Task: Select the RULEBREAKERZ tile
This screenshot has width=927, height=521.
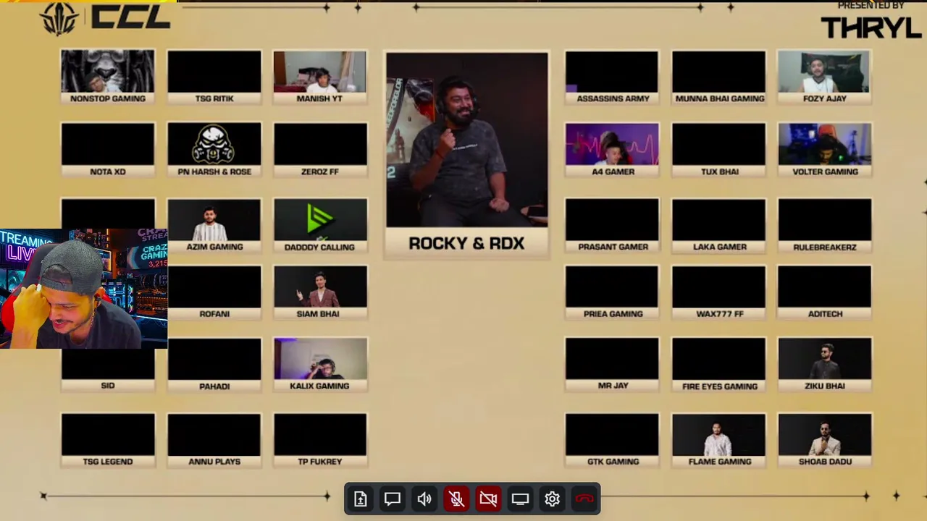Action: (825, 225)
